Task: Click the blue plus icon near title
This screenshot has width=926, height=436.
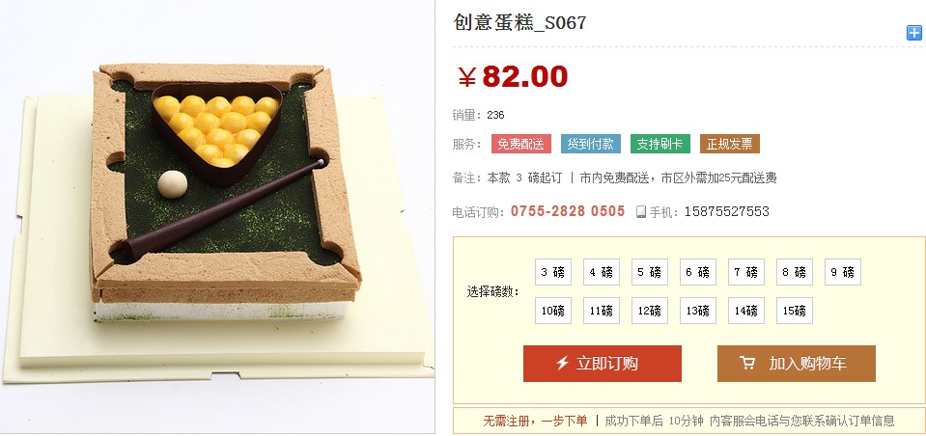Action: tap(914, 33)
